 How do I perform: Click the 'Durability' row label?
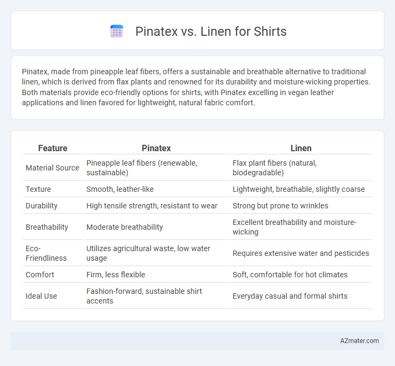tap(42, 206)
